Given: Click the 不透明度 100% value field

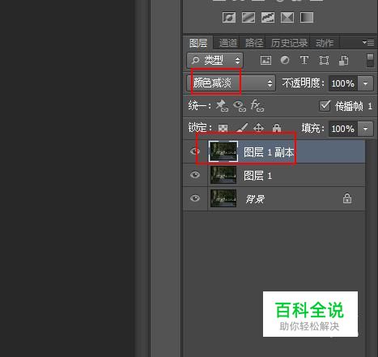Looking at the screenshot, I should point(343,83).
